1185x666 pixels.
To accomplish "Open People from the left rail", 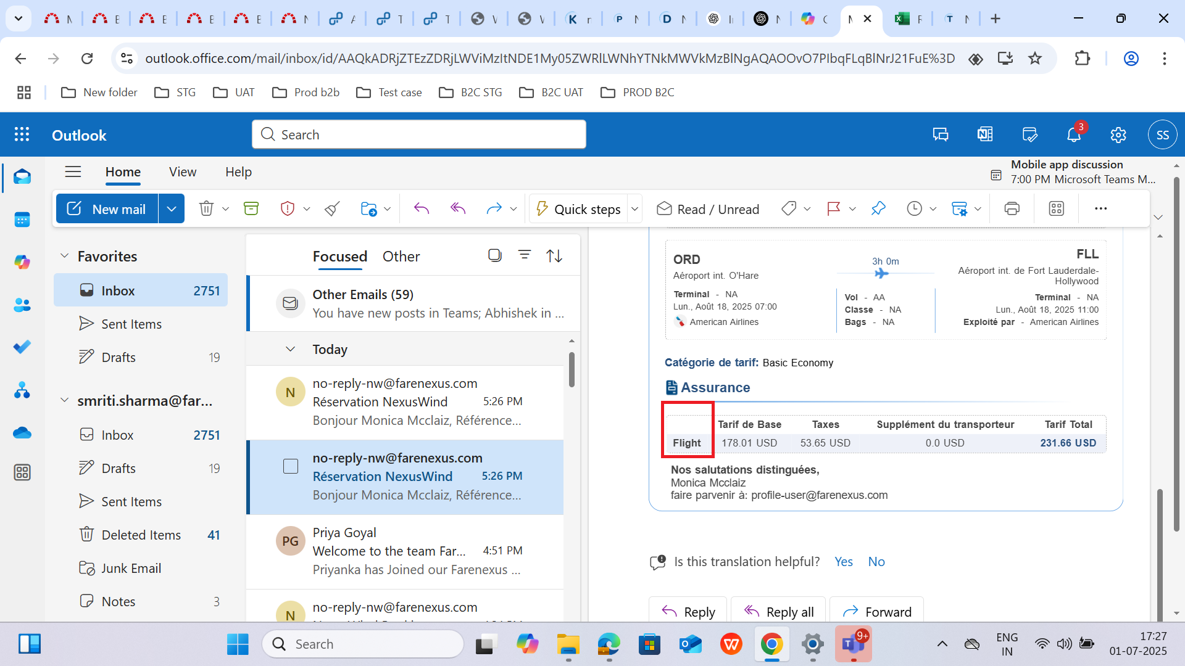I will coord(22,305).
